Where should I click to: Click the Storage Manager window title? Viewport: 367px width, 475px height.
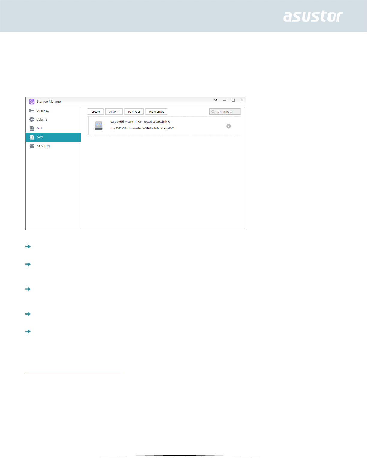pos(49,102)
